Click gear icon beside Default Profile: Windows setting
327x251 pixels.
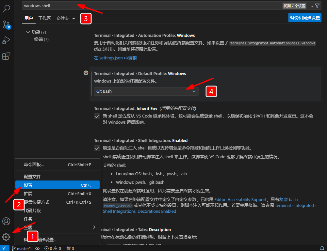coord(86,73)
